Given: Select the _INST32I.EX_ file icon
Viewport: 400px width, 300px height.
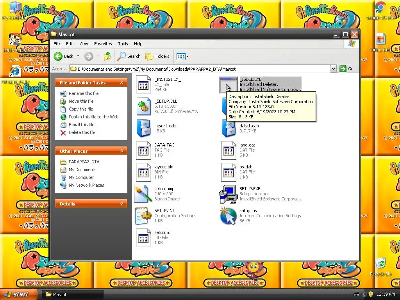Looking at the screenshot, I should pos(143,84).
